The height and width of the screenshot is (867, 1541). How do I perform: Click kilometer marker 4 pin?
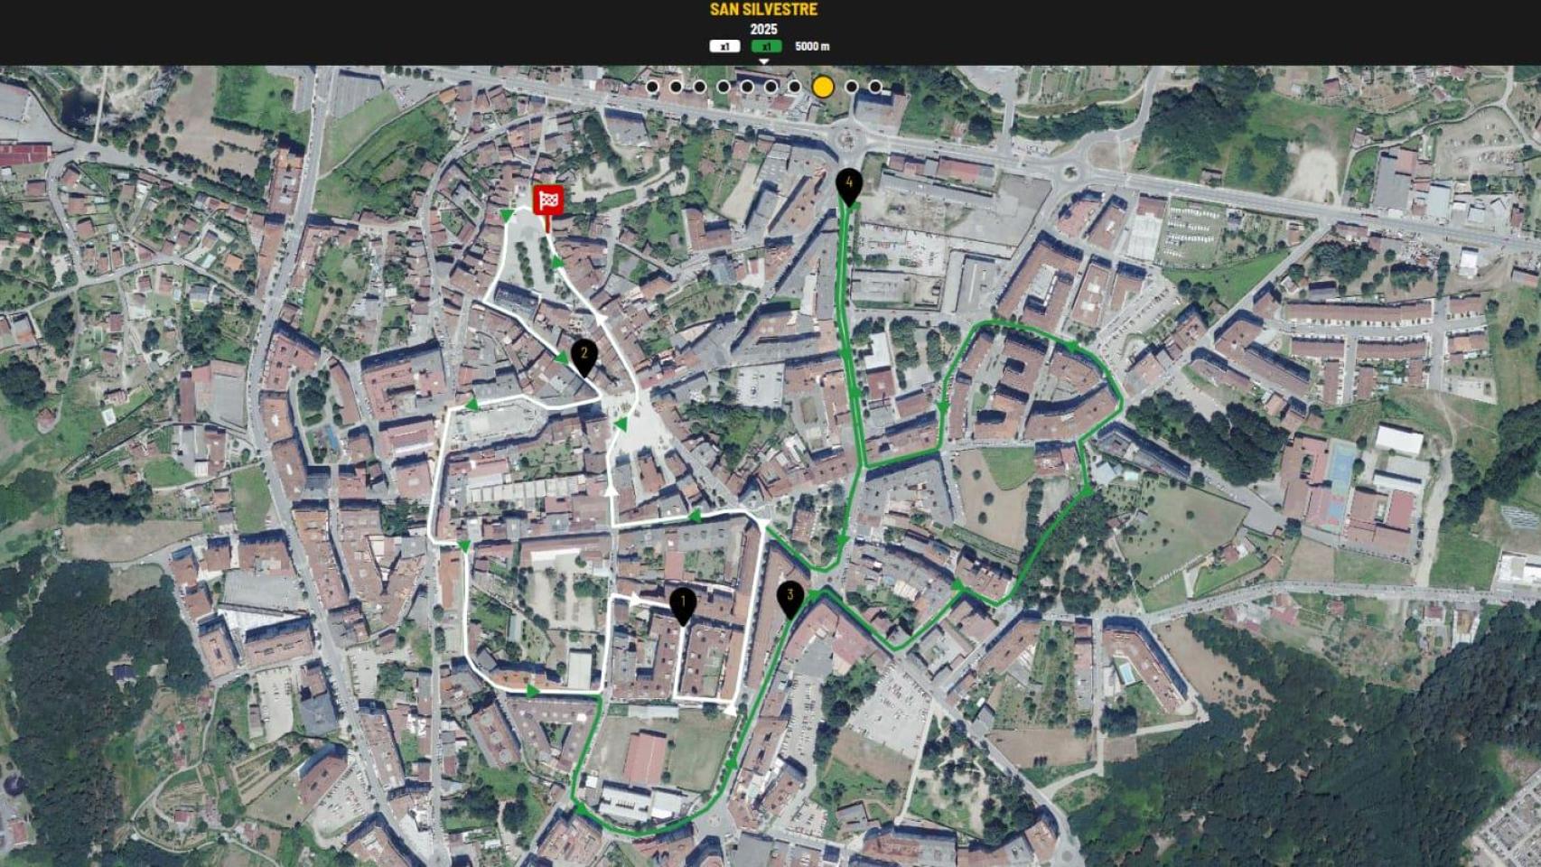(x=849, y=183)
